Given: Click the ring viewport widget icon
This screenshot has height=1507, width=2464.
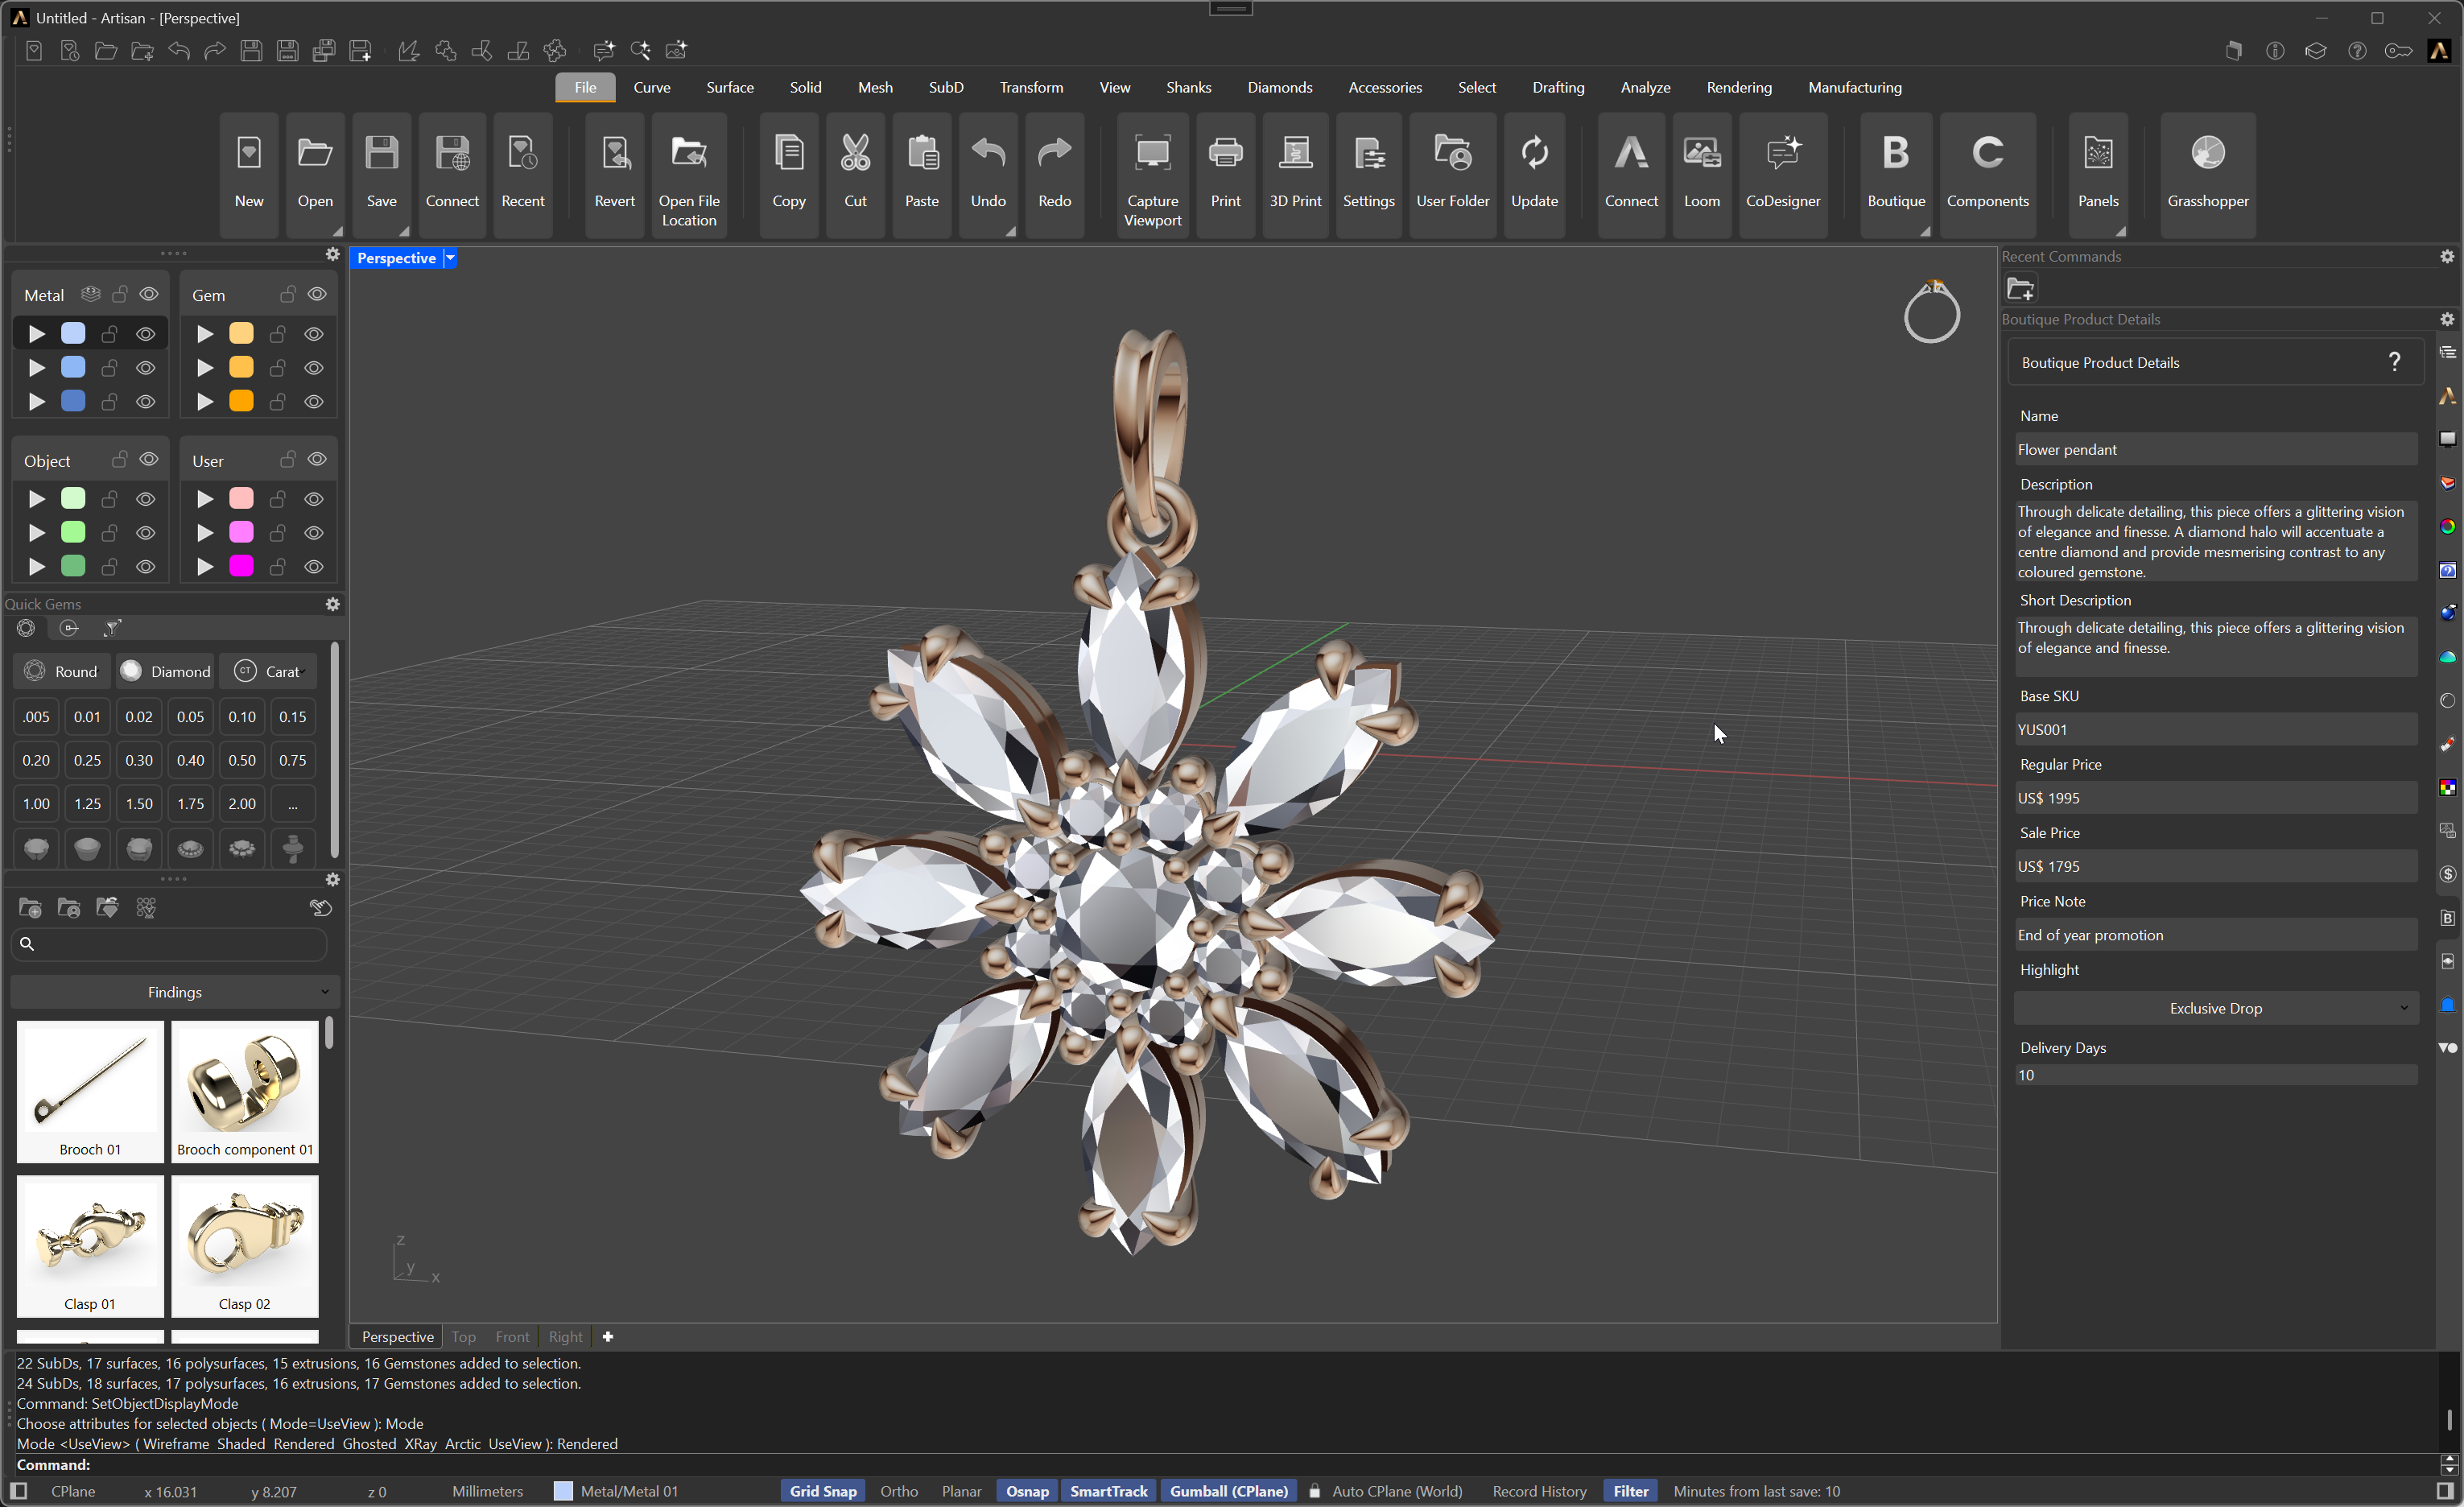Looking at the screenshot, I should click(1931, 313).
